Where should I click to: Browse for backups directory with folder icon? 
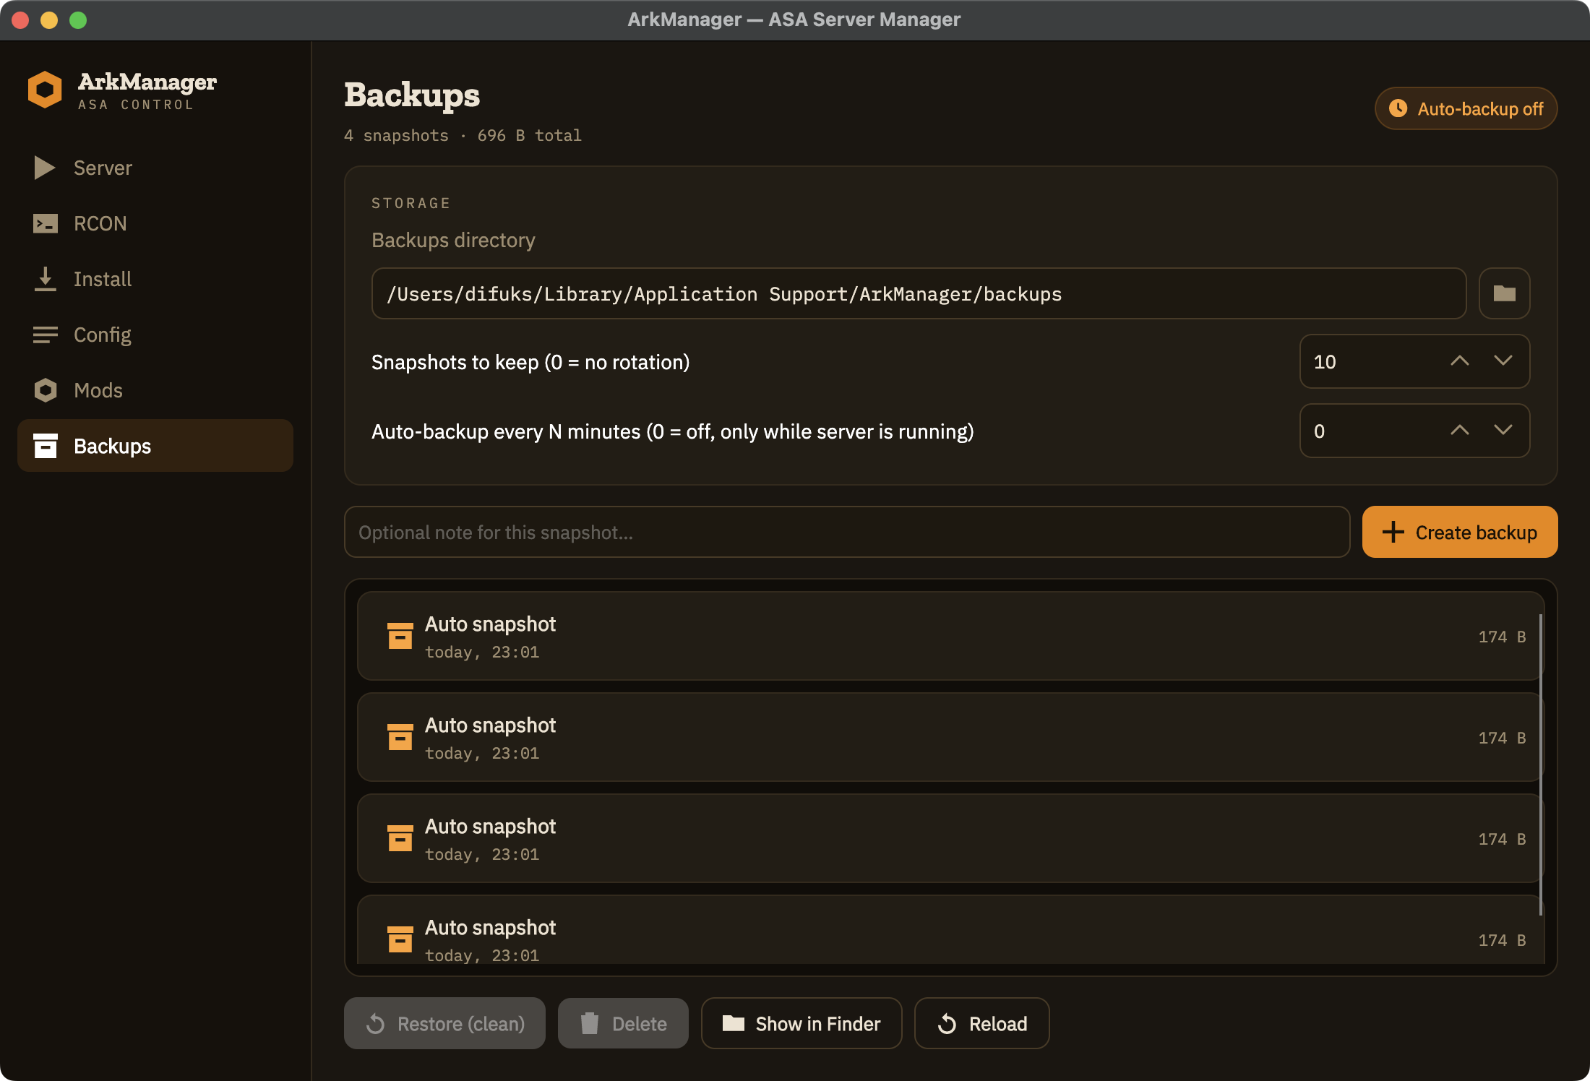click(x=1504, y=293)
